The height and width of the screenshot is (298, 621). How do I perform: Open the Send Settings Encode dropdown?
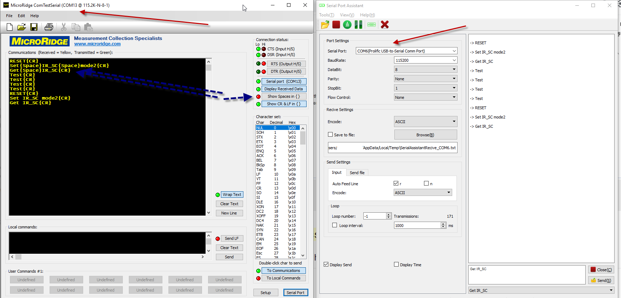click(x=423, y=193)
